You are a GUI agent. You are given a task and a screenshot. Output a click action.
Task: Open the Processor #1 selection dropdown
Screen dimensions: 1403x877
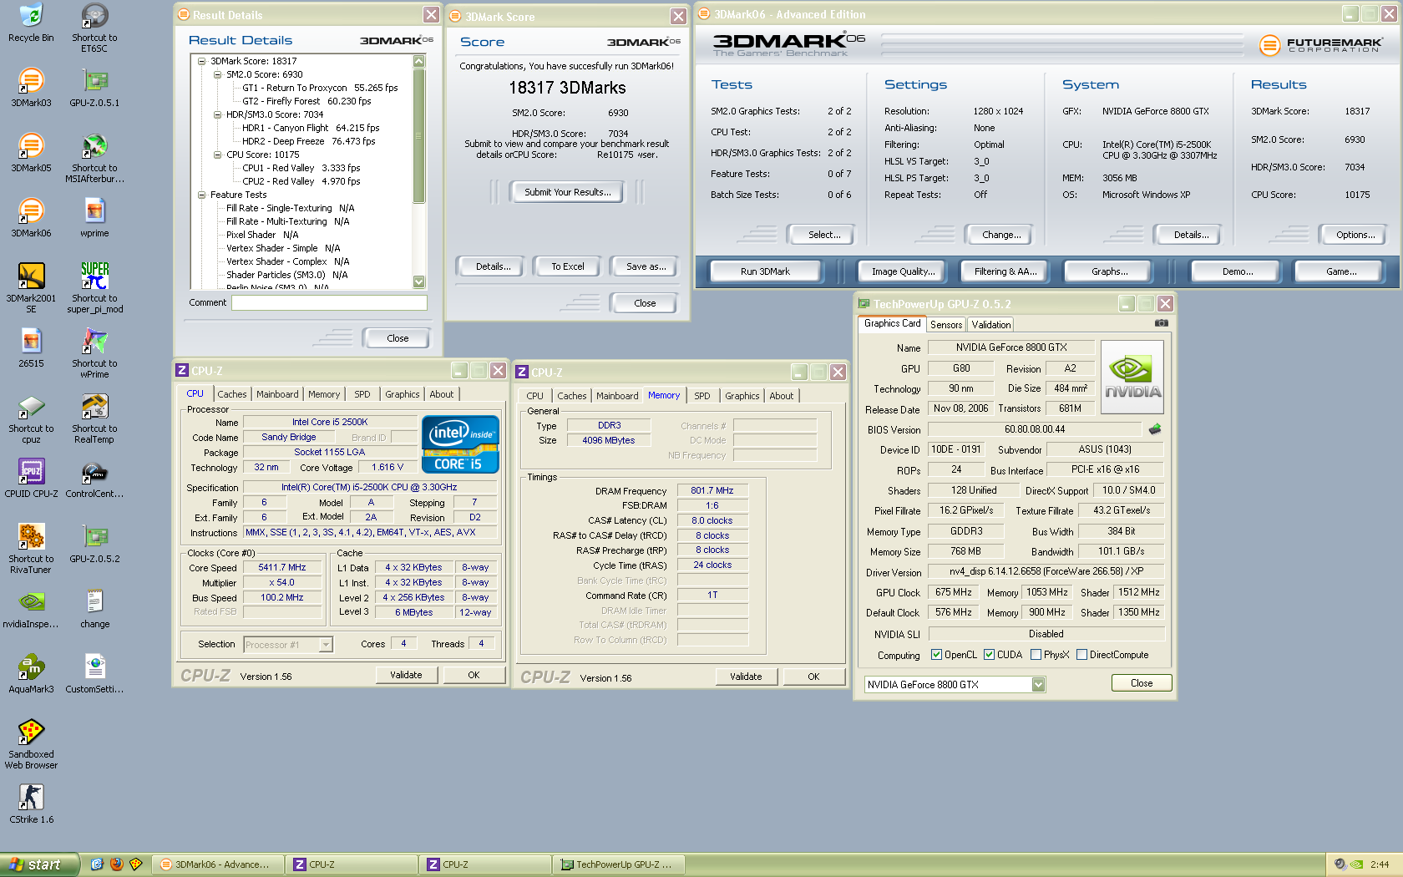click(x=326, y=644)
